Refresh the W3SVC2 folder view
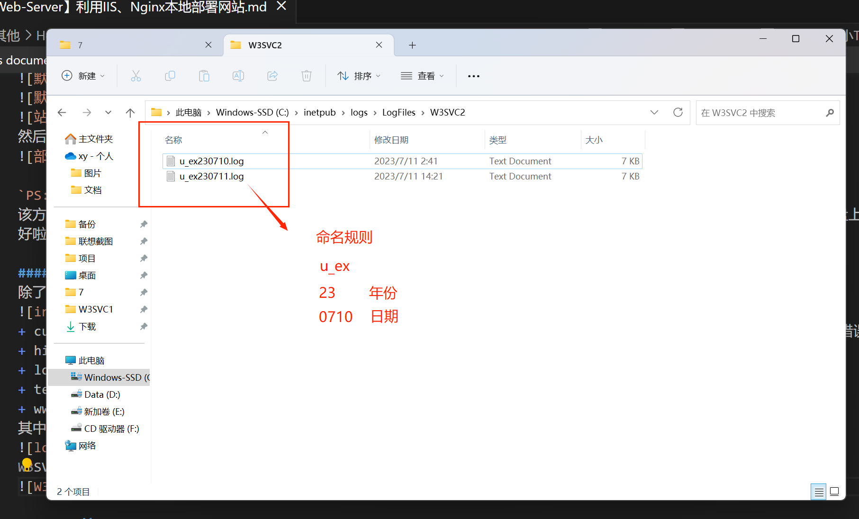The image size is (859, 519). pyautogui.click(x=678, y=112)
